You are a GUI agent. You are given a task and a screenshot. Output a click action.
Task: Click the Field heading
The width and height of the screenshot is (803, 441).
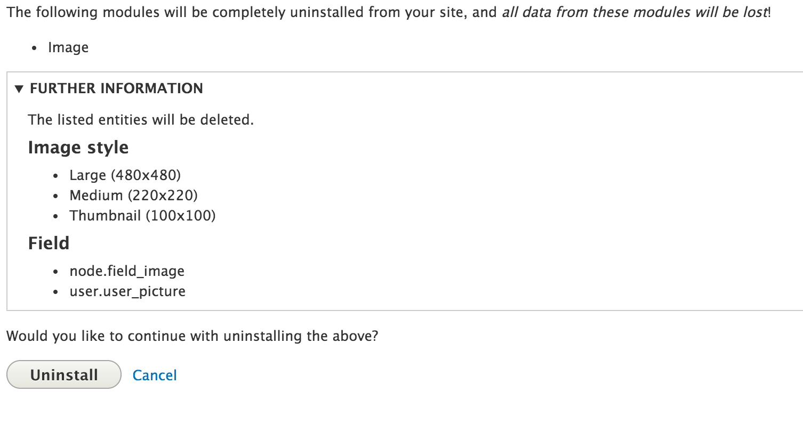tap(49, 243)
